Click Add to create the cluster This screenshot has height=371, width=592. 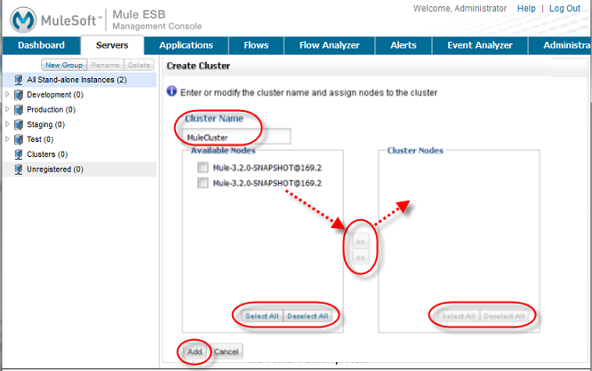195,351
